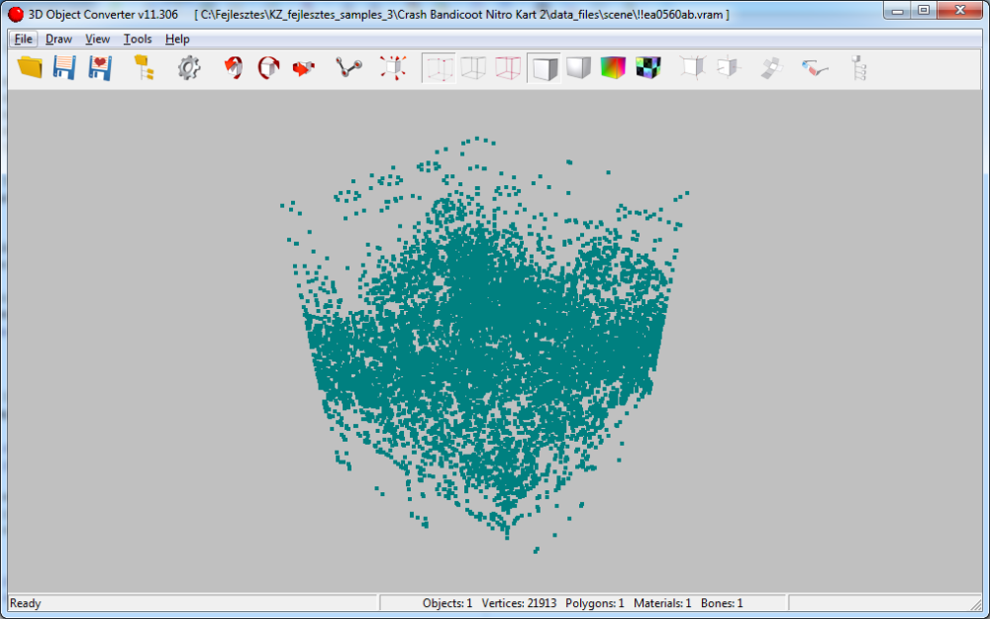
Task: Select the red arrow object tool
Action: point(303,67)
